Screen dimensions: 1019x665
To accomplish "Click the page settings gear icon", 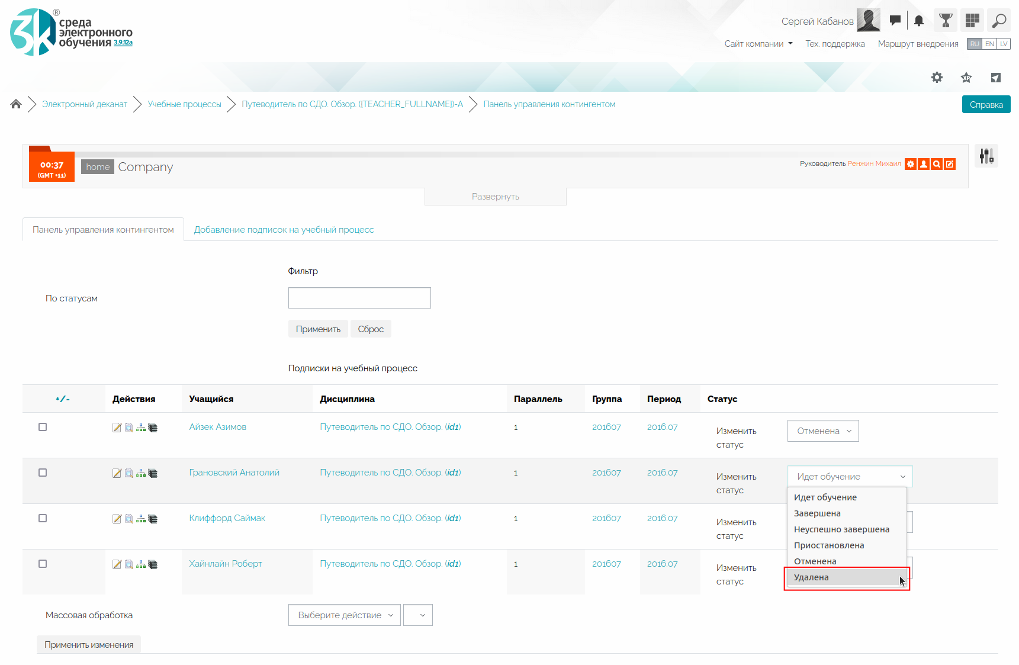I will pos(937,78).
